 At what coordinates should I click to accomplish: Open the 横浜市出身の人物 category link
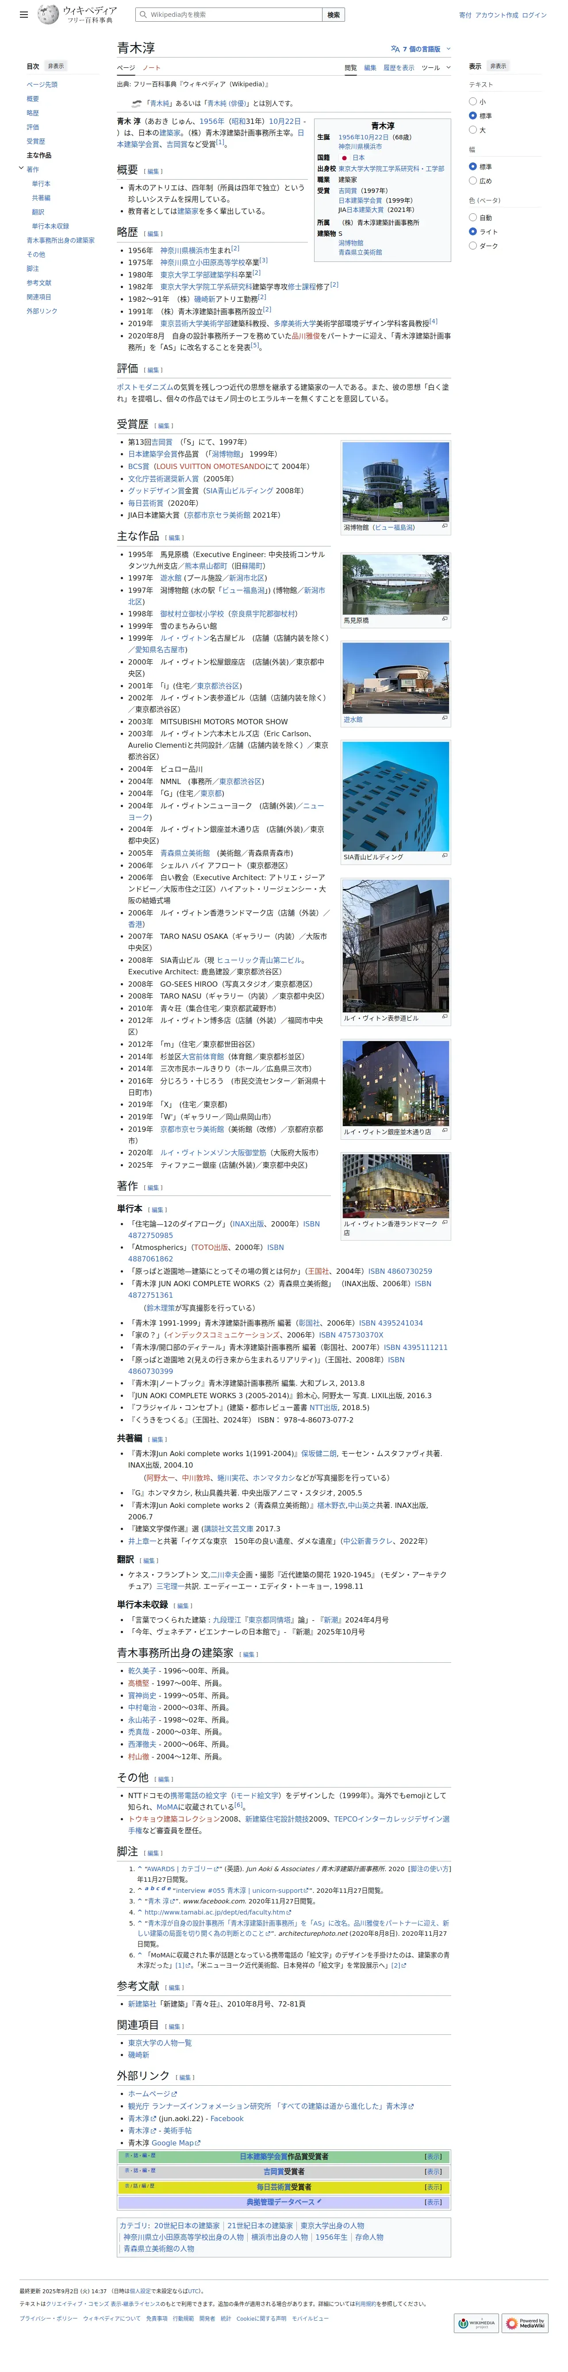(279, 2237)
